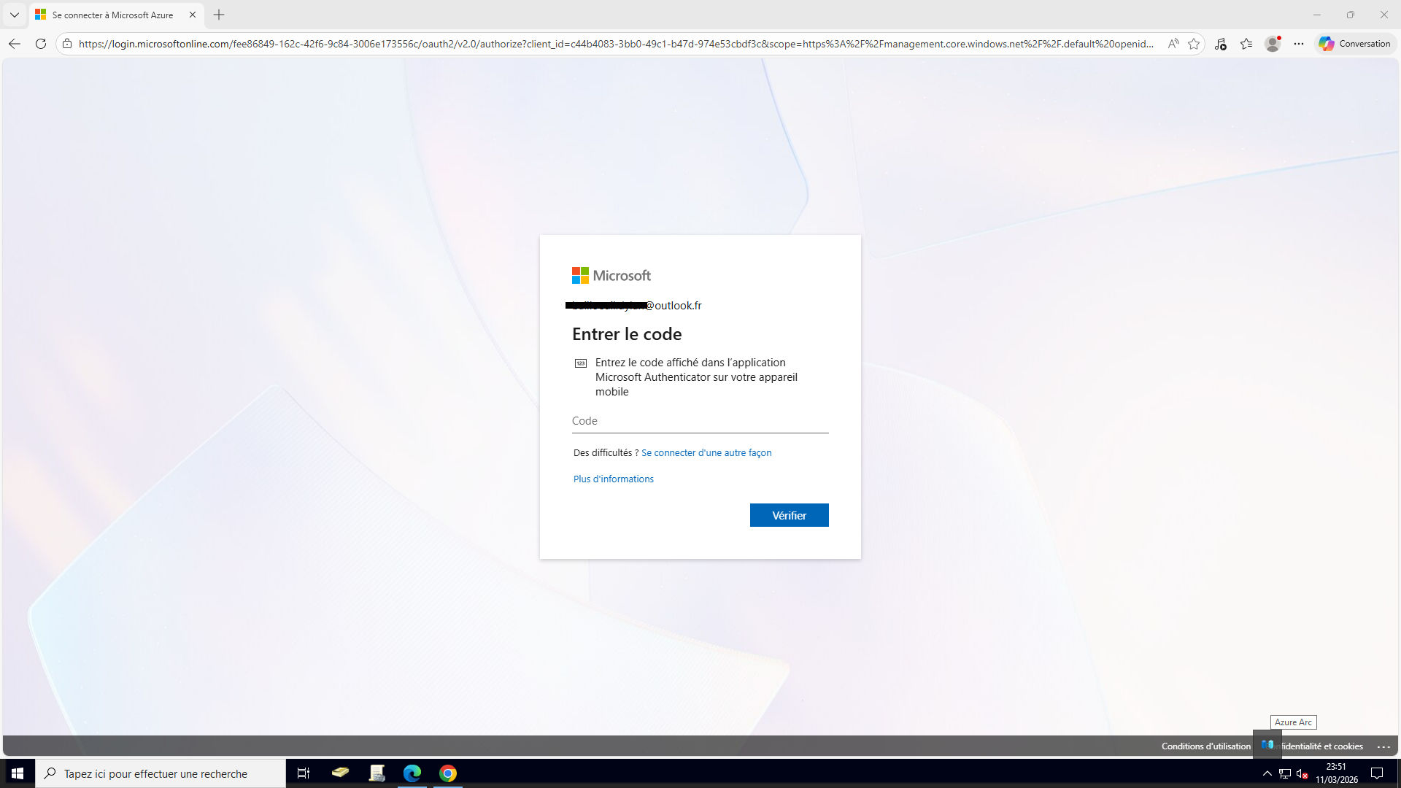This screenshot has width=1401, height=788.
Task: Open the Favorites list icon
Action: pos(1246,44)
